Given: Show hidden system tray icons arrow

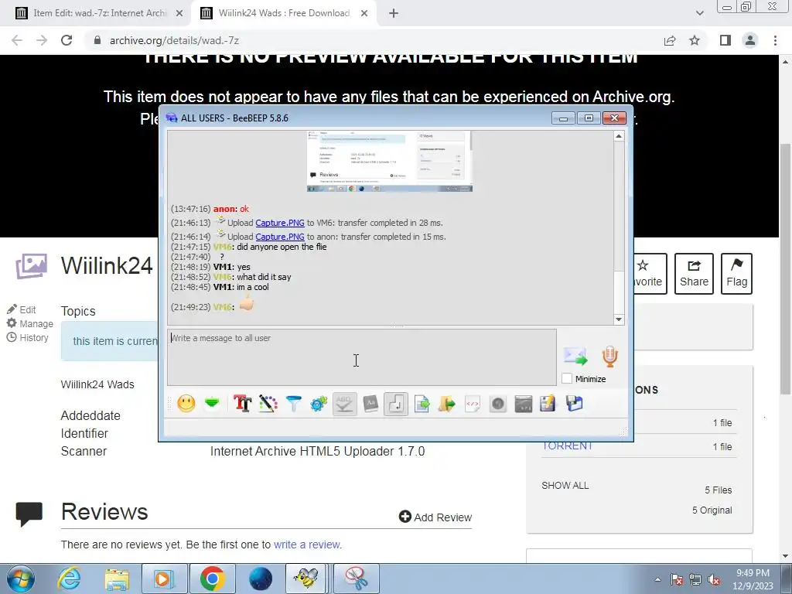Looking at the screenshot, I should pos(657,579).
